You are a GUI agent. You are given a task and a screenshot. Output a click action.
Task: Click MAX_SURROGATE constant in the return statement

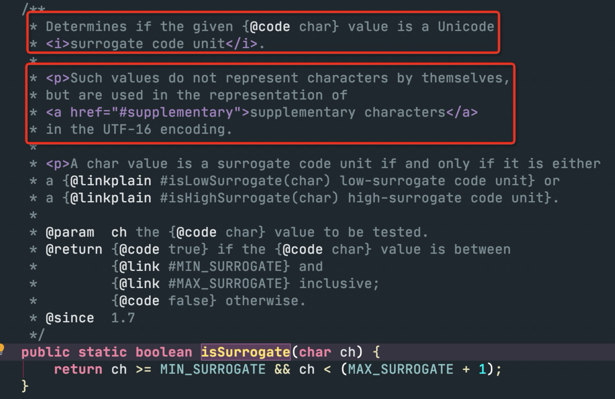400,369
